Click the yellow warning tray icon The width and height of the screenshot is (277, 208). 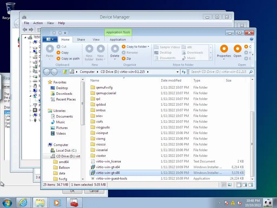click(233, 203)
